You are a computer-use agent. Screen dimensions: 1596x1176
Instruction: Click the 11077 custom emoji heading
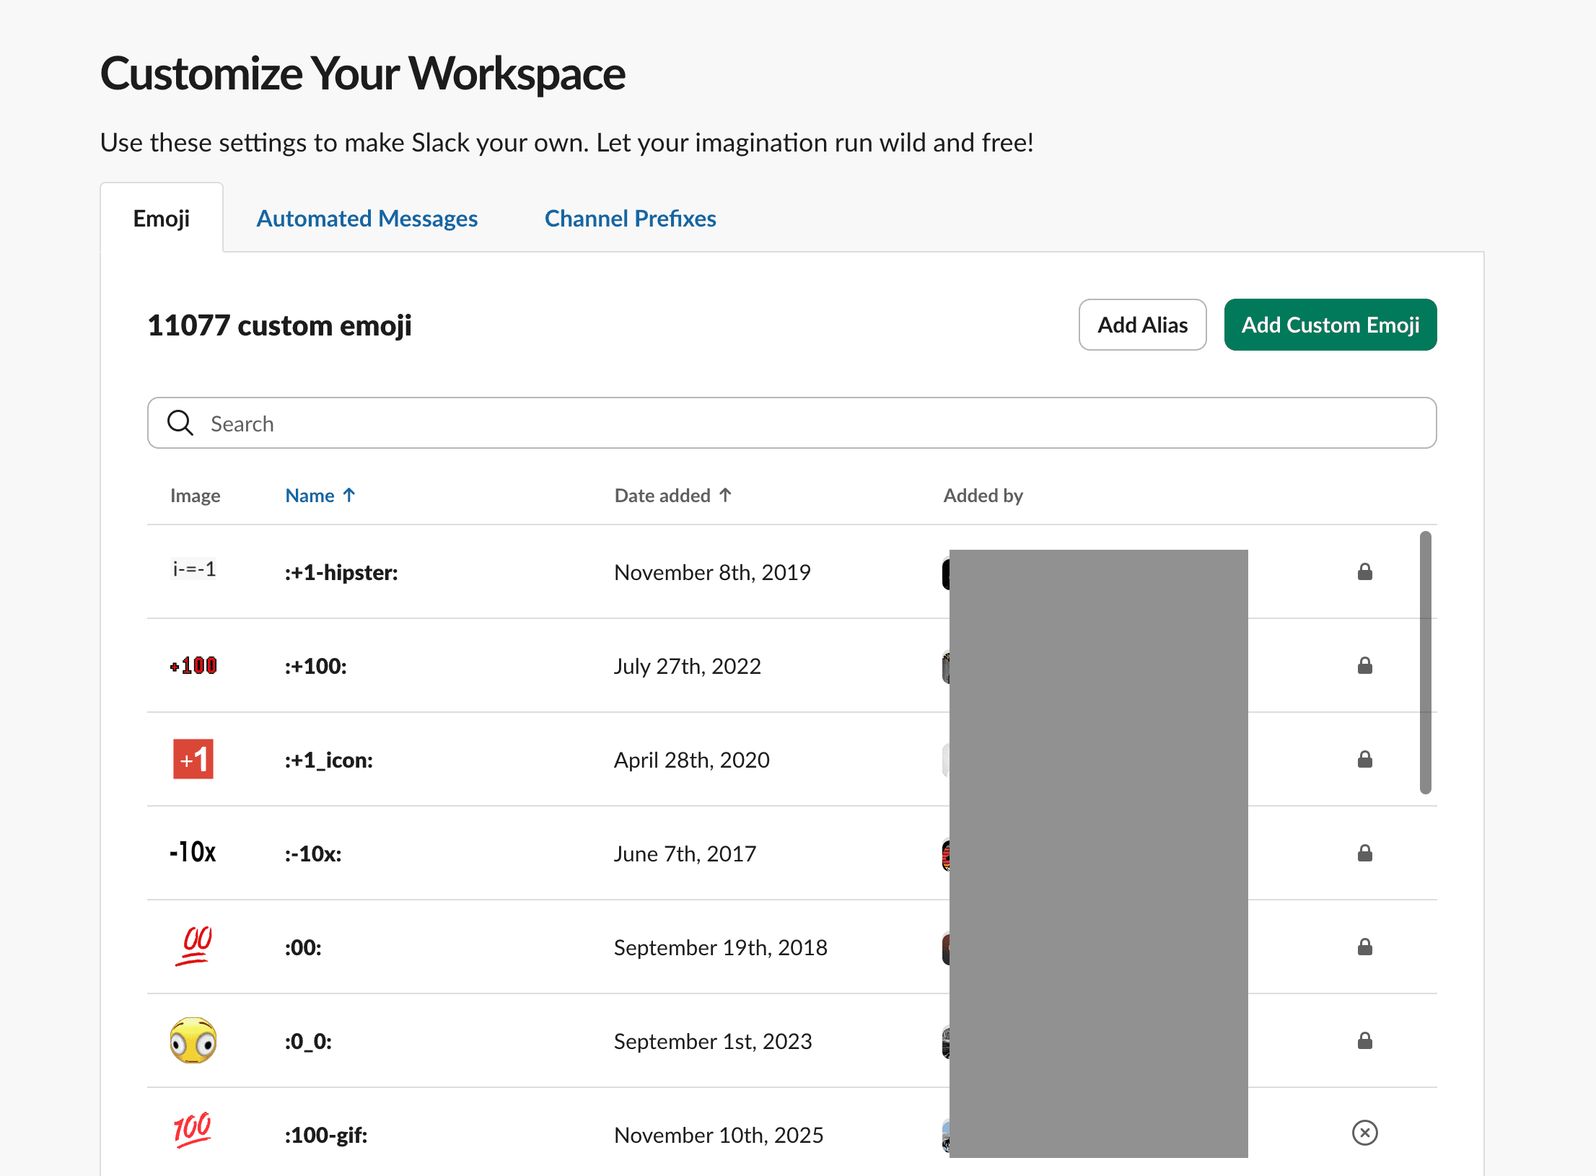click(279, 325)
